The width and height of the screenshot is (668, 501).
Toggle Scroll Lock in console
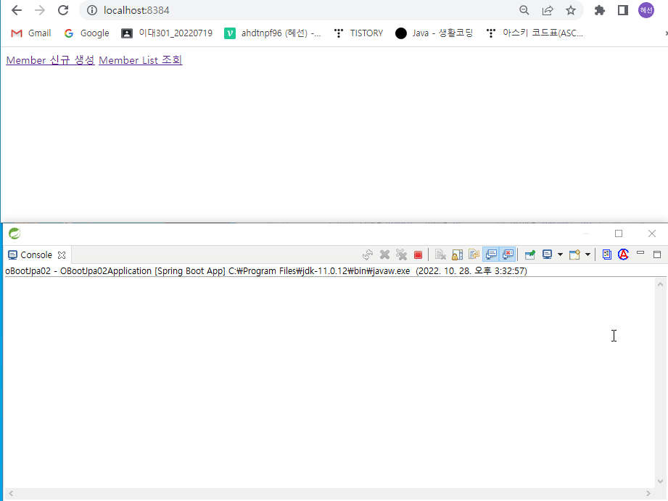[457, 254]
